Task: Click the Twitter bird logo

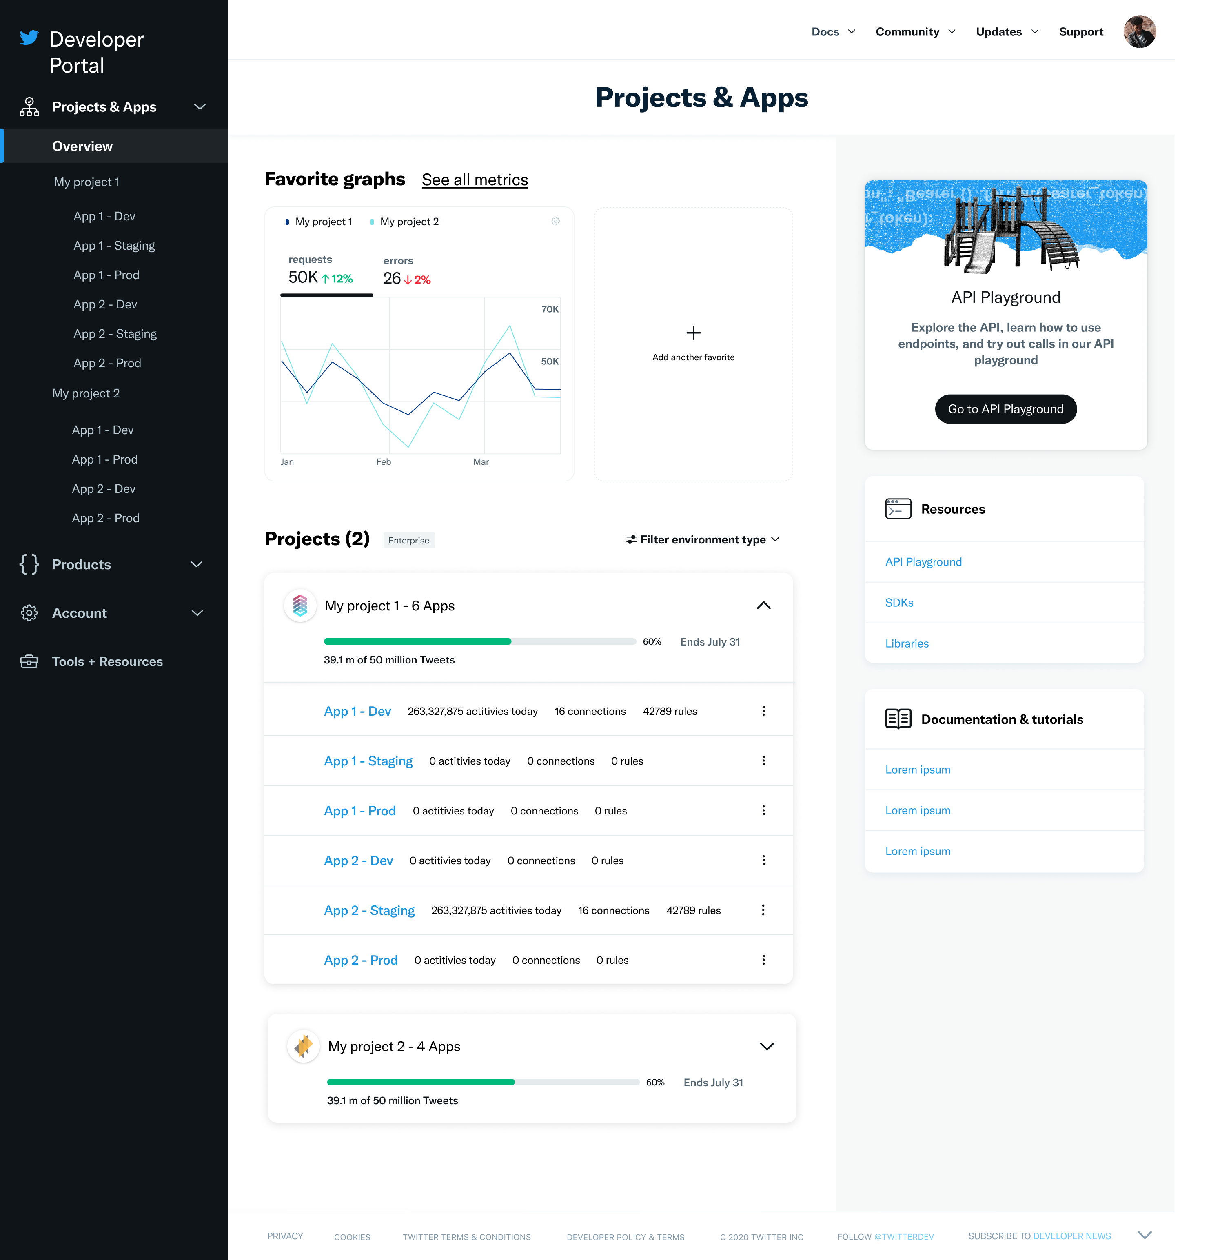Action: click(29, 38)
